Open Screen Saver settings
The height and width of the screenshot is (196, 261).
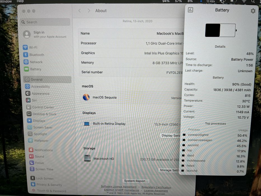pyautogui.click(x=40, y=127)
